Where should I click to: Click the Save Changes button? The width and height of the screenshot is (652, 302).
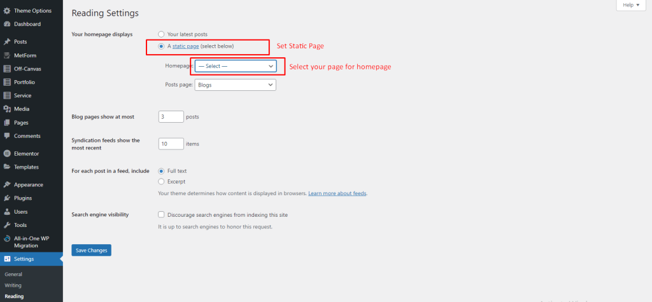tap(91, 251)
